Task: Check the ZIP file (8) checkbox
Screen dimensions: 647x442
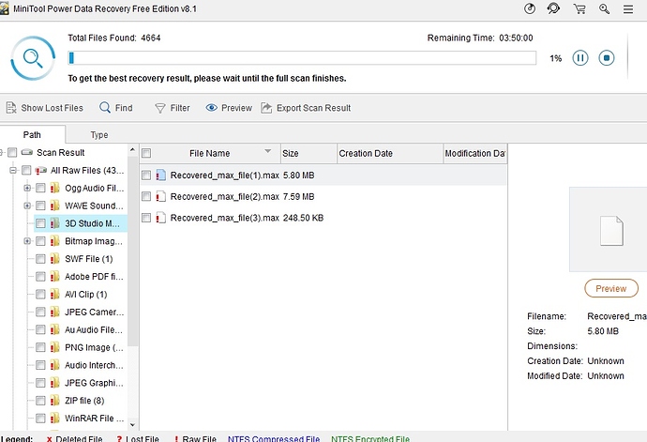Action: click(40, 401)
